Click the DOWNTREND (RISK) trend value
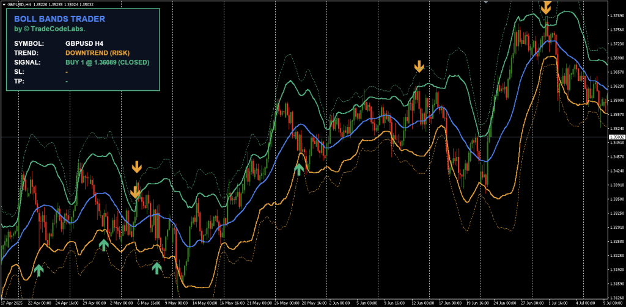 click(x=97, y=53)
